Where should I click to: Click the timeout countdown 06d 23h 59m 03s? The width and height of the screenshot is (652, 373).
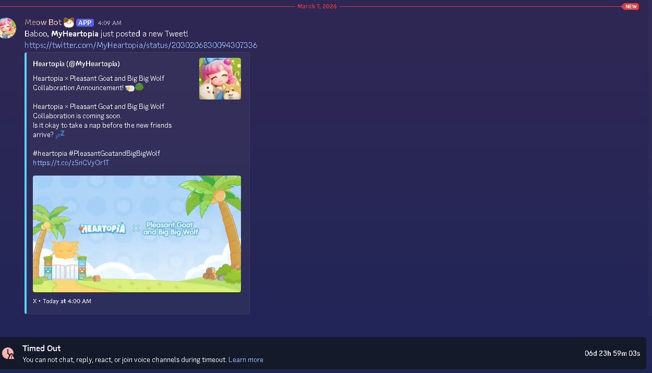pyautogui.click(x=612, y=353)
